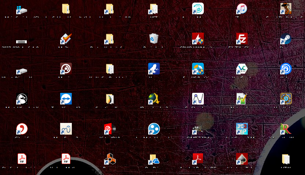Image resolution: width=305 pixels, height=175 pixels.
Task: Open the orange checkmark task app shortcut
Action: (x=66, y=39)
